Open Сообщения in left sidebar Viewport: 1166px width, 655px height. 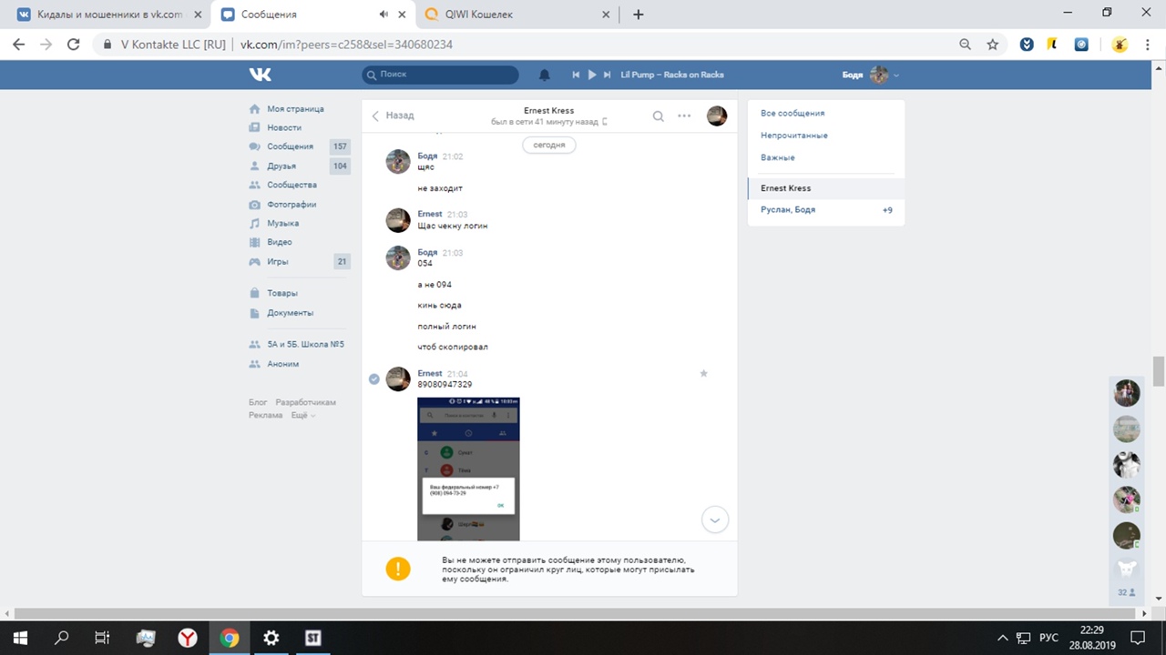pyautogui.click(x=290, y=146)
